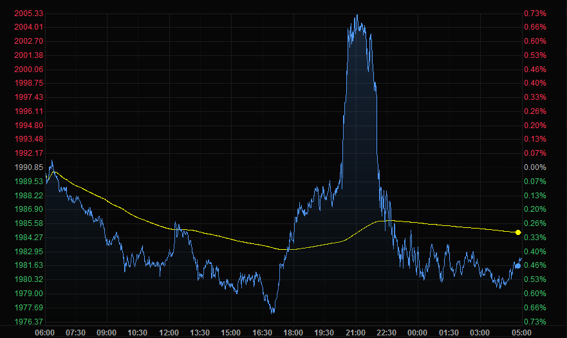Select the green 0.20% percent label
Screen dimensions: 567x338
pos(535,209)
